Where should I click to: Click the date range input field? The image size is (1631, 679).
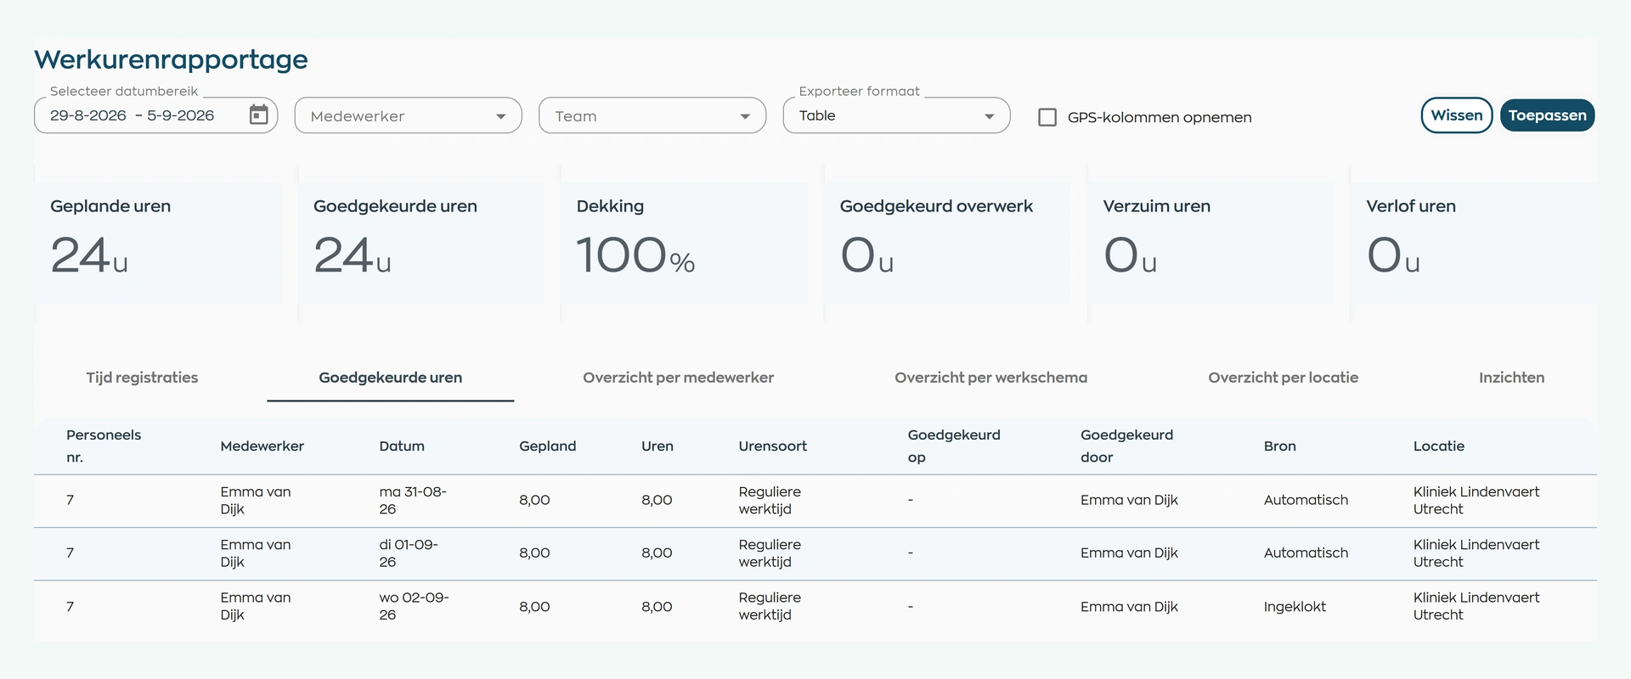click(155, 115)
